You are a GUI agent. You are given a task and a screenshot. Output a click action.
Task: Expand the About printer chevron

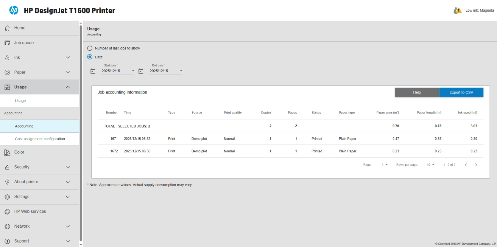pos(68,182)
